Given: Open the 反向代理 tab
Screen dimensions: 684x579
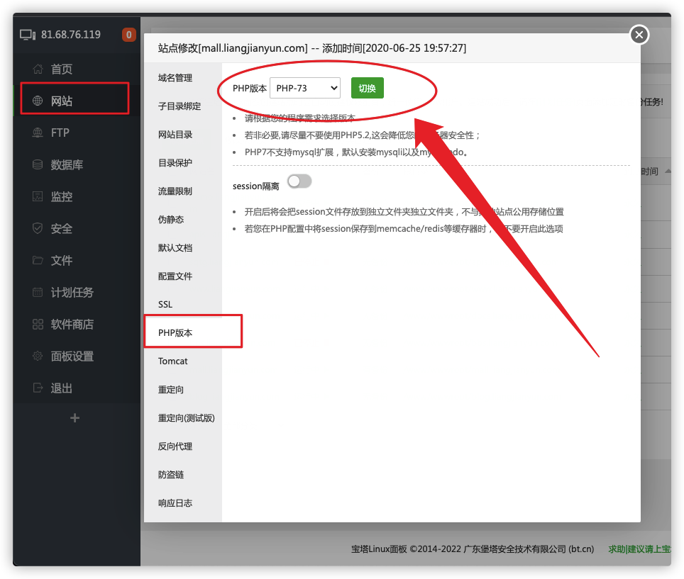Looking at the screenshot, I should coord(175,446).
